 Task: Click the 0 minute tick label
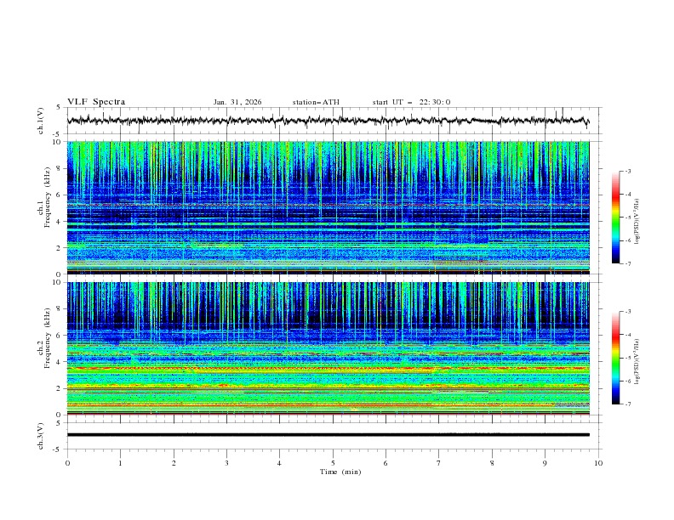pos(67,463)
